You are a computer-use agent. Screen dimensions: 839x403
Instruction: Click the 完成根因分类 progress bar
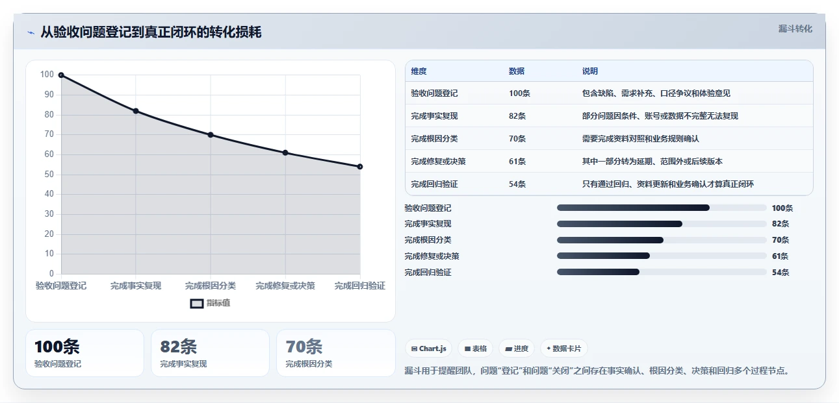click(662, 240)
